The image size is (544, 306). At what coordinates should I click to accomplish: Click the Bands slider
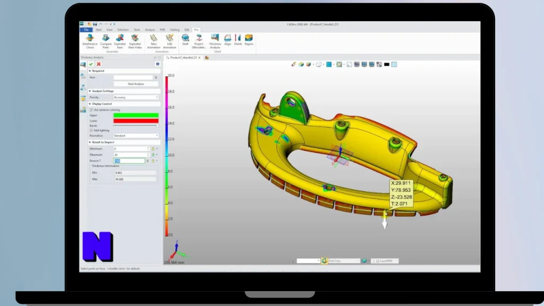136,126
